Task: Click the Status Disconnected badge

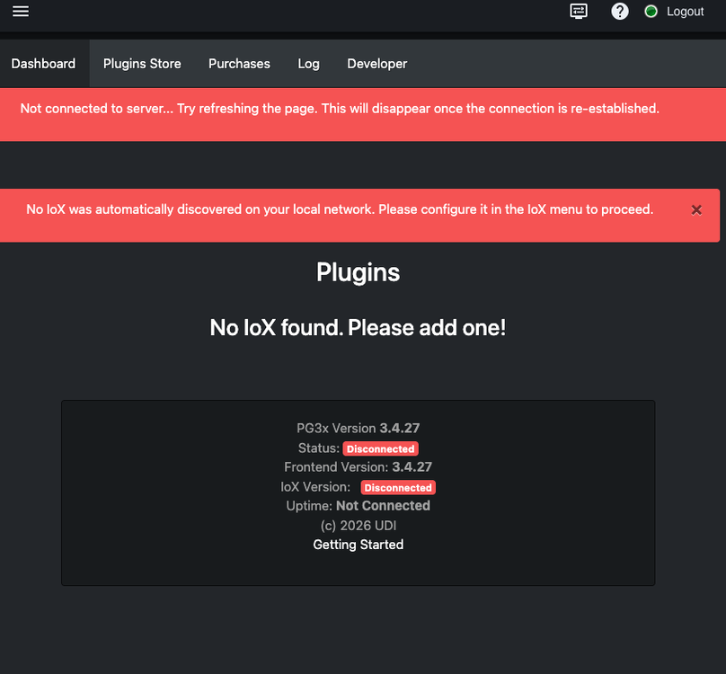Action: click(381, 448)
